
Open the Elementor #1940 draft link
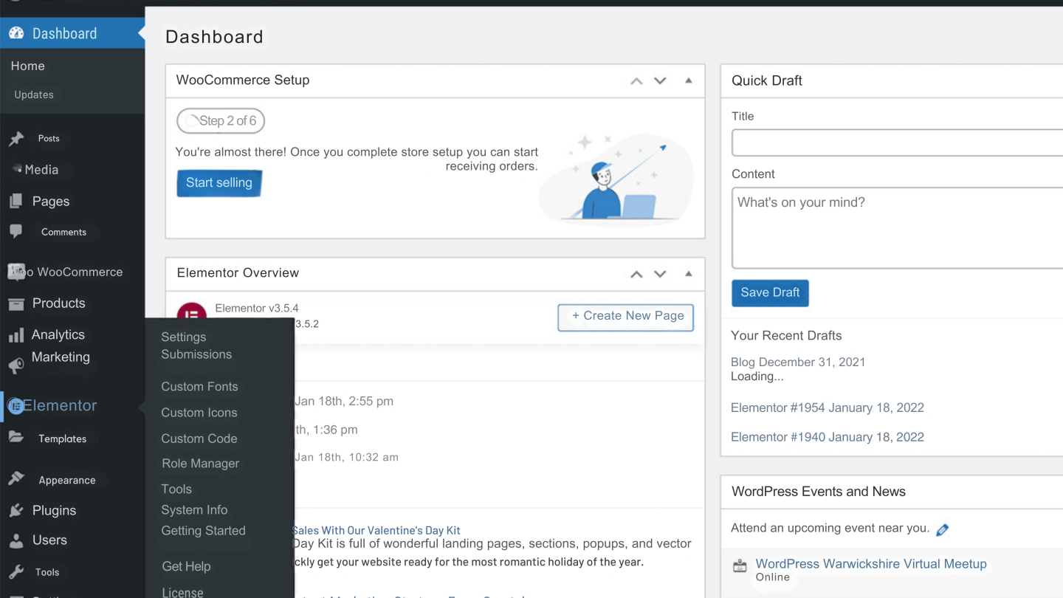tap(828, 437)
